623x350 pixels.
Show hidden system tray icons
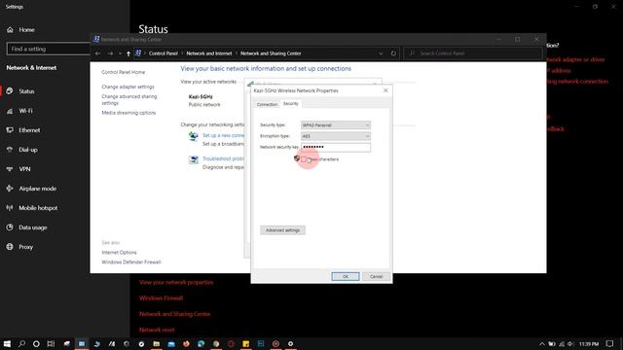(542, 343)
